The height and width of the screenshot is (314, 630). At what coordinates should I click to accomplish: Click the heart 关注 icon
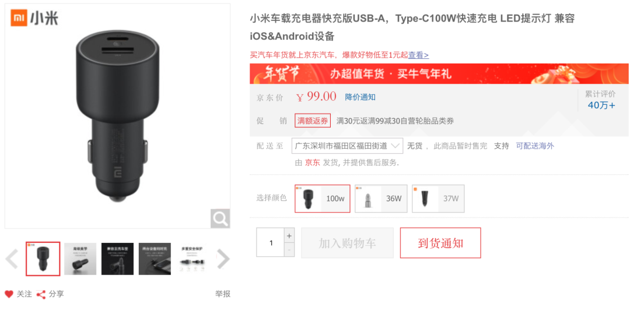pos(9,294)
